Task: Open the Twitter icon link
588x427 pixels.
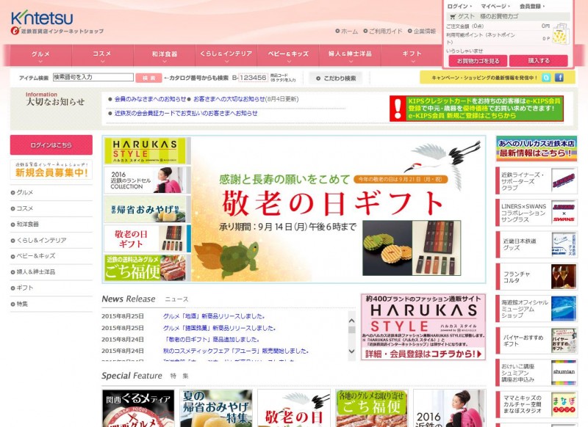Action: (546, 78)
